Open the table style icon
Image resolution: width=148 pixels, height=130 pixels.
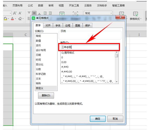(136, 14)
